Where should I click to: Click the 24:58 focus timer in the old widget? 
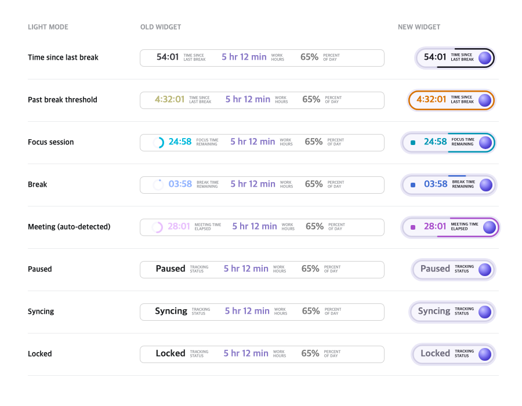click(180, 142)
